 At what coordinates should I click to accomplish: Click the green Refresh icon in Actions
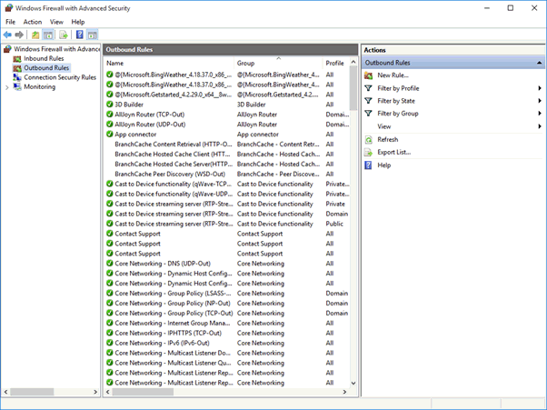(x=368, y=140)
